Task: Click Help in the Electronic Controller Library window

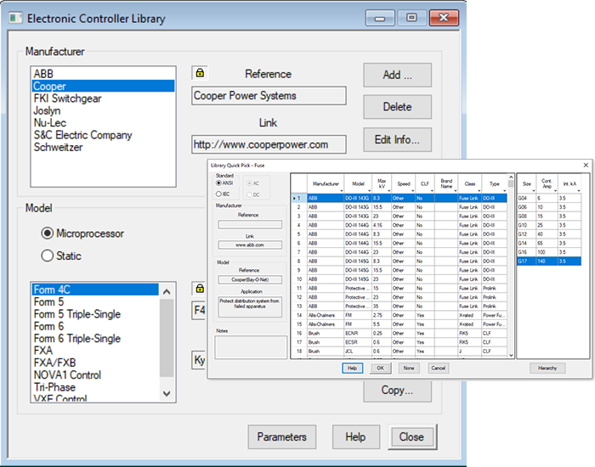Action: point(355,436)
